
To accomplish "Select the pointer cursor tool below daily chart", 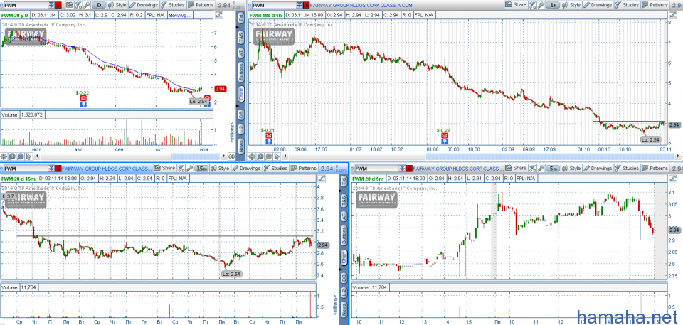I will tap(28, 156).
